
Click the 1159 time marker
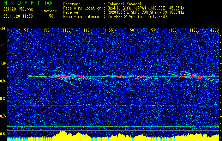point(193,30)
